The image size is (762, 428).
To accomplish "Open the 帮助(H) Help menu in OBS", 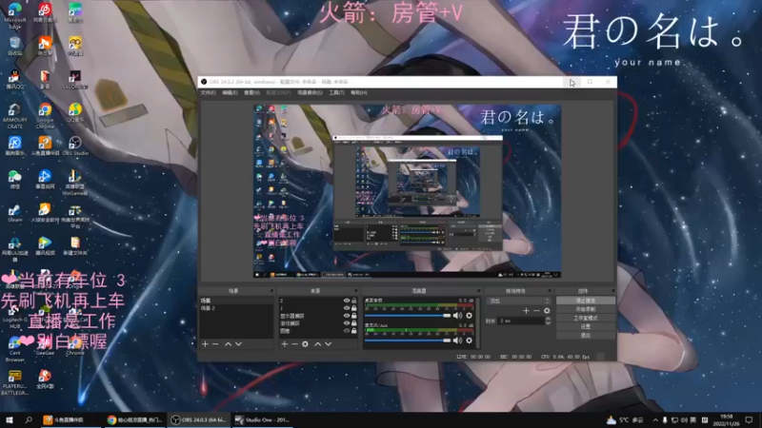I will (359, 92).
